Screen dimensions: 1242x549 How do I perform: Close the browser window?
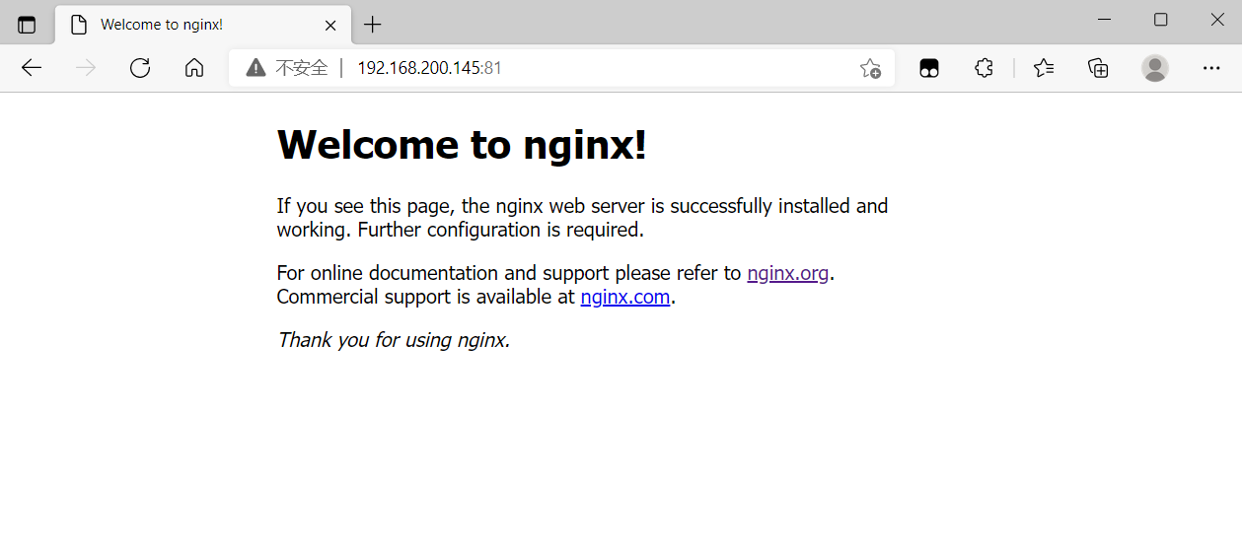point(1218,20)
